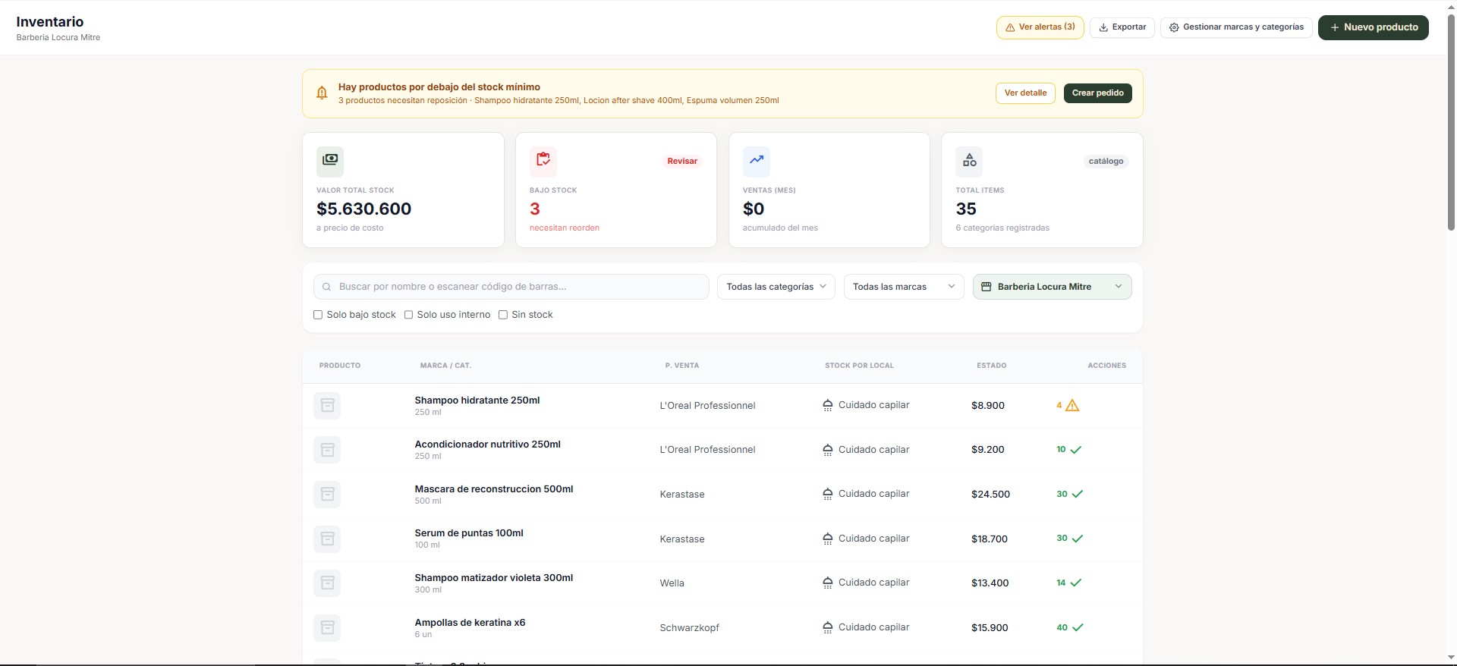Screen dimensions: 1457x666
Task: Click category icon in Shampoo matizador violeta row
Action: [828, 583]
